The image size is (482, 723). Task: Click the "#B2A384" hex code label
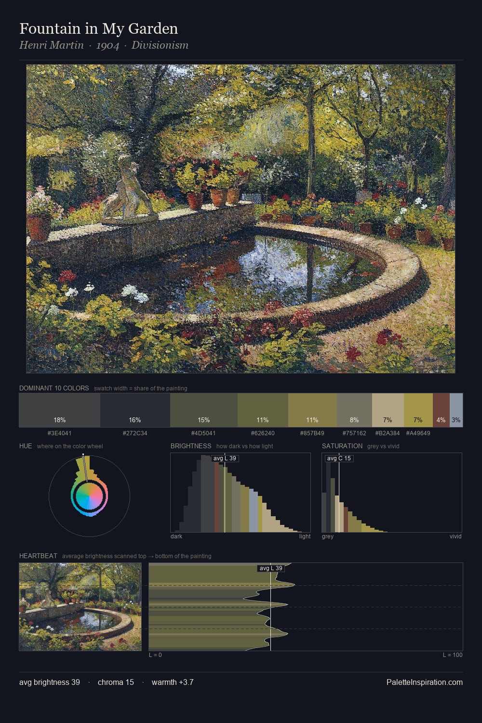coord(388,433)
